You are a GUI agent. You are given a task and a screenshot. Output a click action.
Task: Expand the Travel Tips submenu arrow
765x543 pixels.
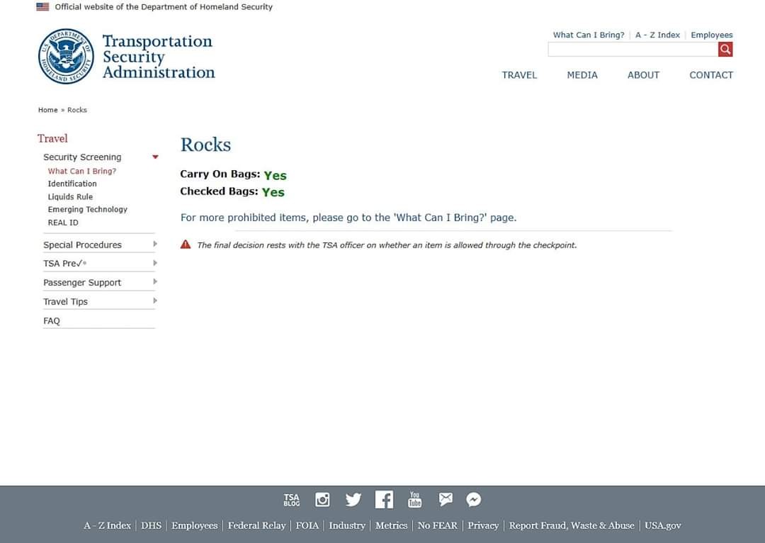pos(155,301)
